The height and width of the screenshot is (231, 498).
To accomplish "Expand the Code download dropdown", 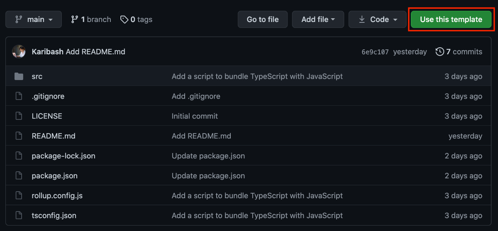I will click(x=378, y=19).
